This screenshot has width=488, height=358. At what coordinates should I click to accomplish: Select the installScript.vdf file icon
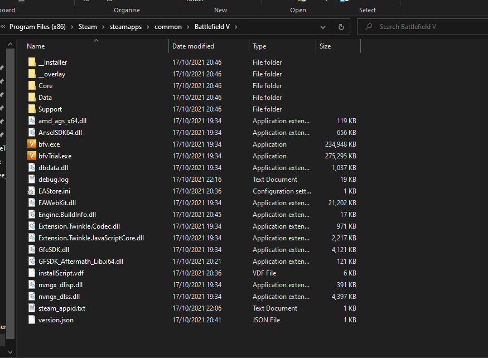(32, 273)
